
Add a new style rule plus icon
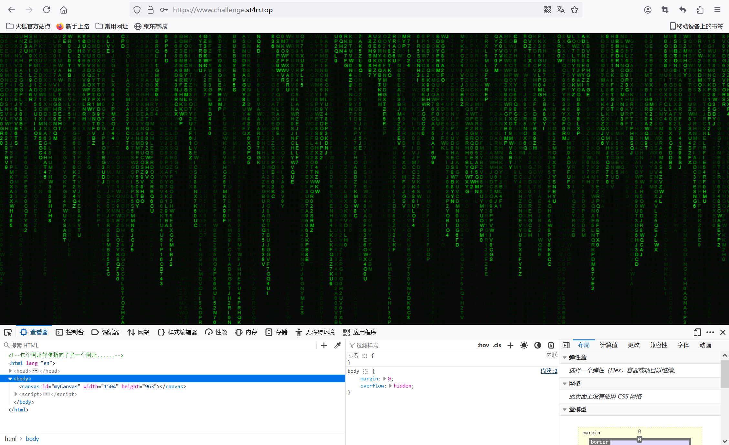510,346
